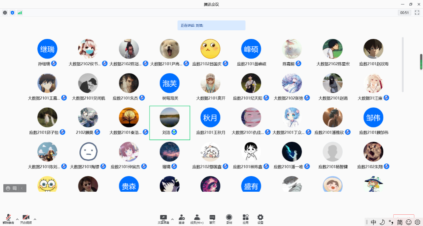
Task: Check the green network signal indicator
Action: 20,13
